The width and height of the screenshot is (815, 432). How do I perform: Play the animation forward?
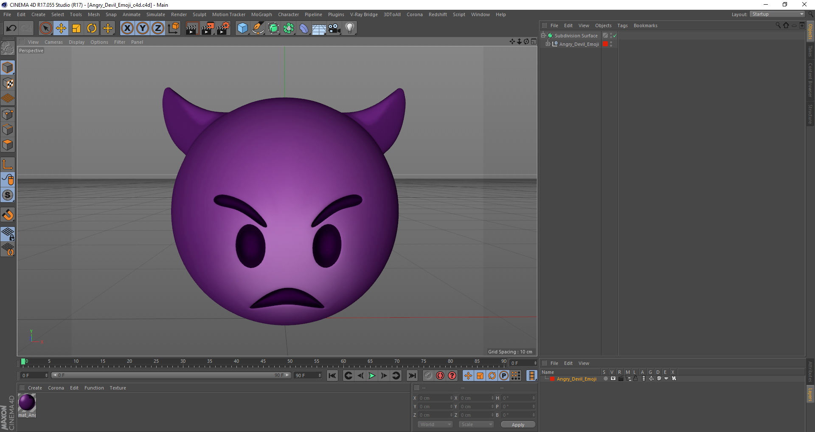372,376
